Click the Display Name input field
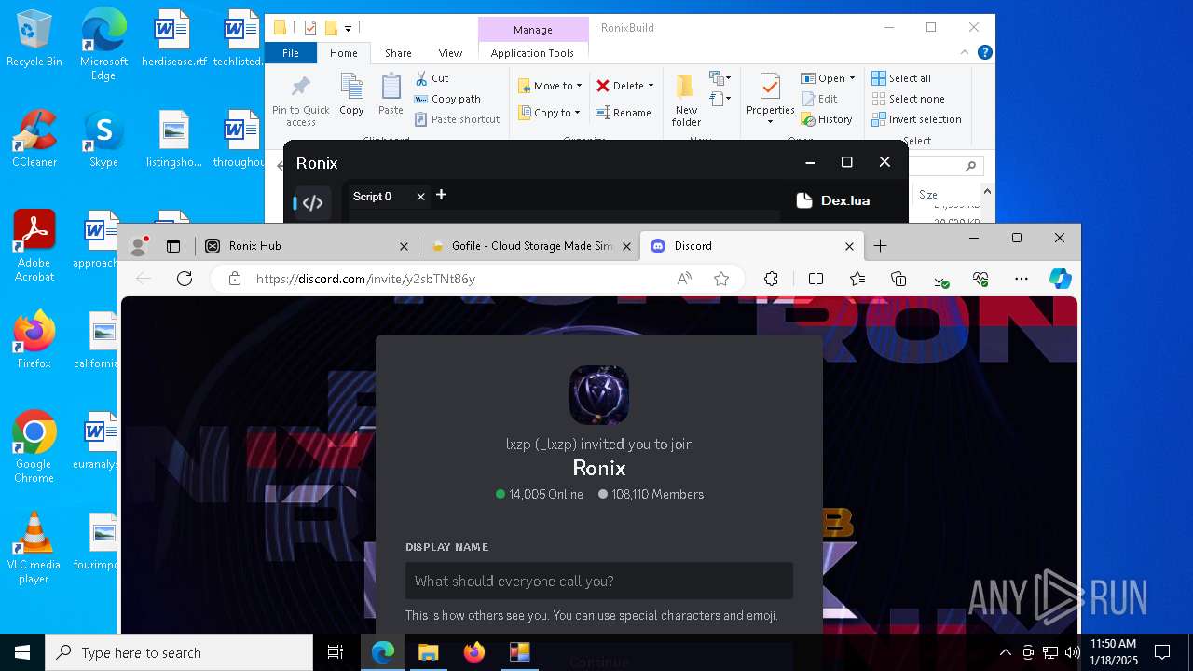 [599, 581]
